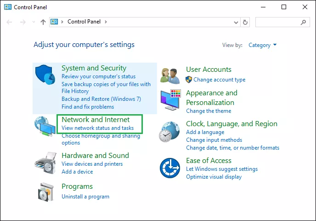Screen dimensions: 316x221
Task: Click the Forward navigation arrow
Action: pyautogui.click(x=23, y=22)
